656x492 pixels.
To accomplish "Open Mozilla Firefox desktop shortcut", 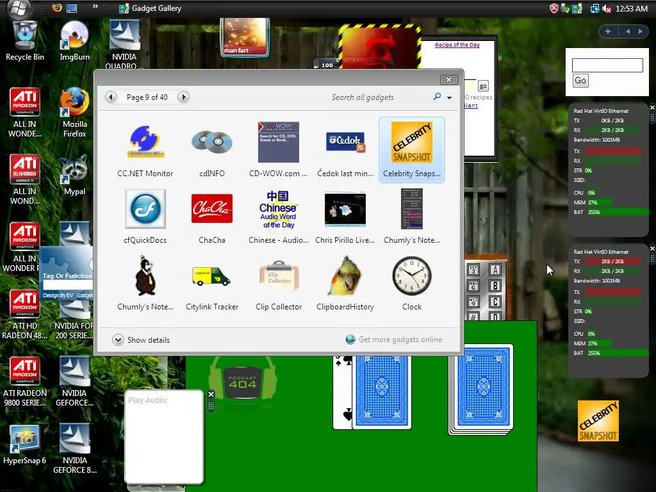I will click(x=74, y=112).
